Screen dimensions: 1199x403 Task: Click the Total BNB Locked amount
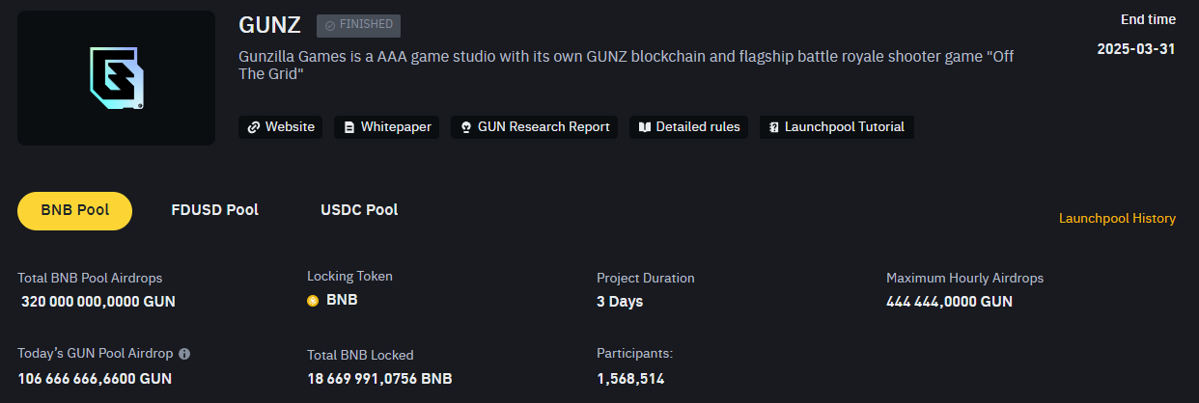pos(379,379)
